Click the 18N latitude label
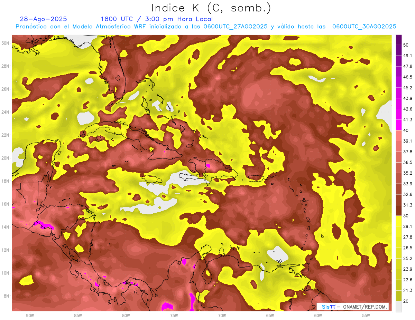 click(5, 181)
